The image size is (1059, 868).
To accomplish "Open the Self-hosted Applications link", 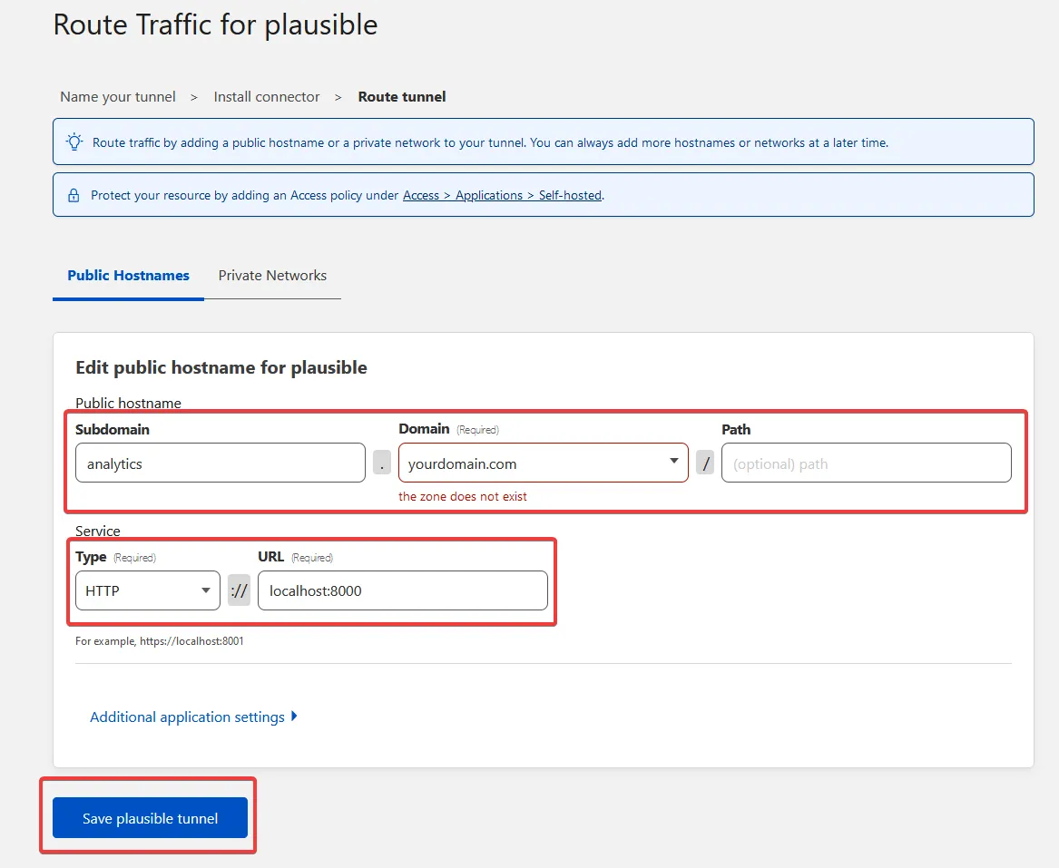I will pyautogui.click(x=503, y=194).
